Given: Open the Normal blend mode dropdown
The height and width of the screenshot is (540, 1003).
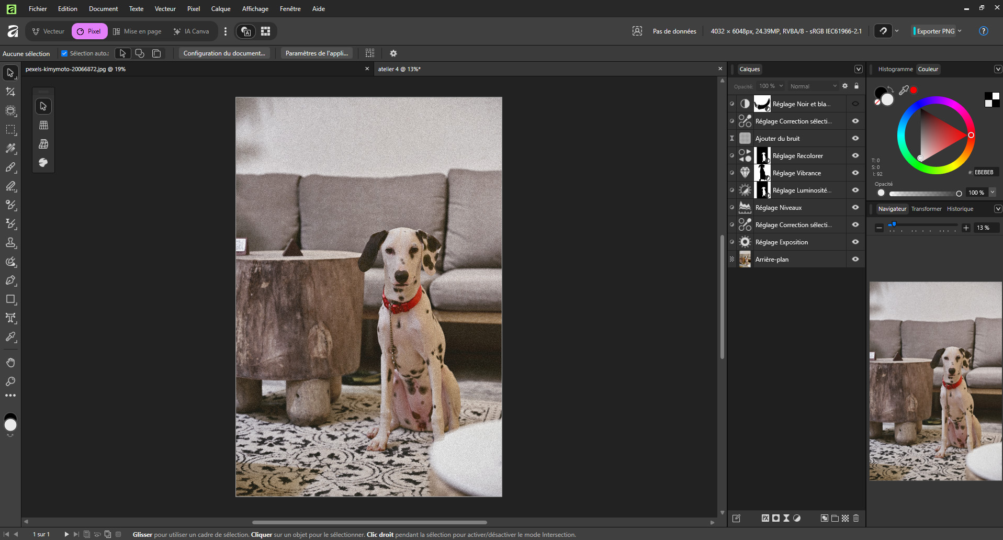Looking at the screenshot, I should coord(813,86).
